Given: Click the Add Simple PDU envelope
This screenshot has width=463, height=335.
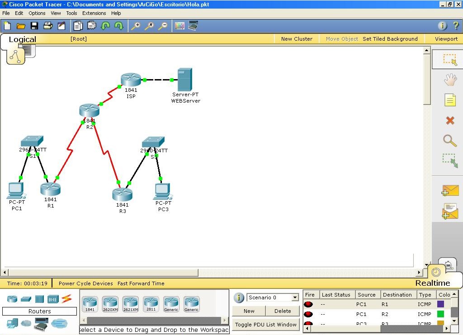Looking at the screenshot, I should pos(450,190).
